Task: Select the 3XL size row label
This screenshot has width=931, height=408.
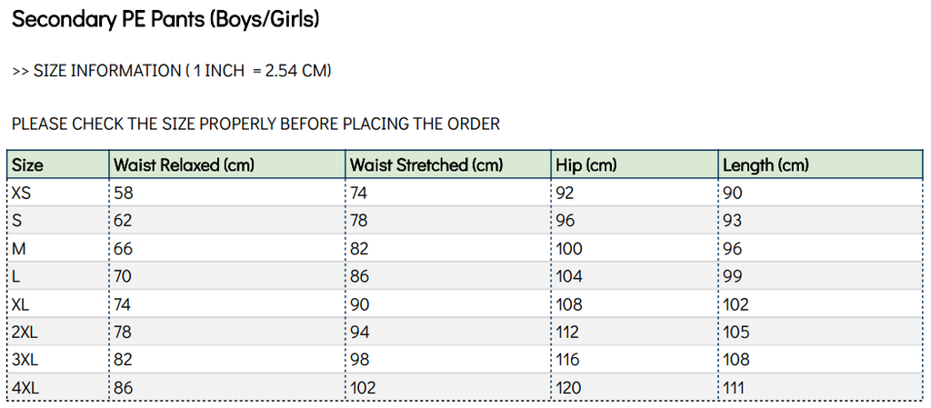Action: click(x=26, y=360)
